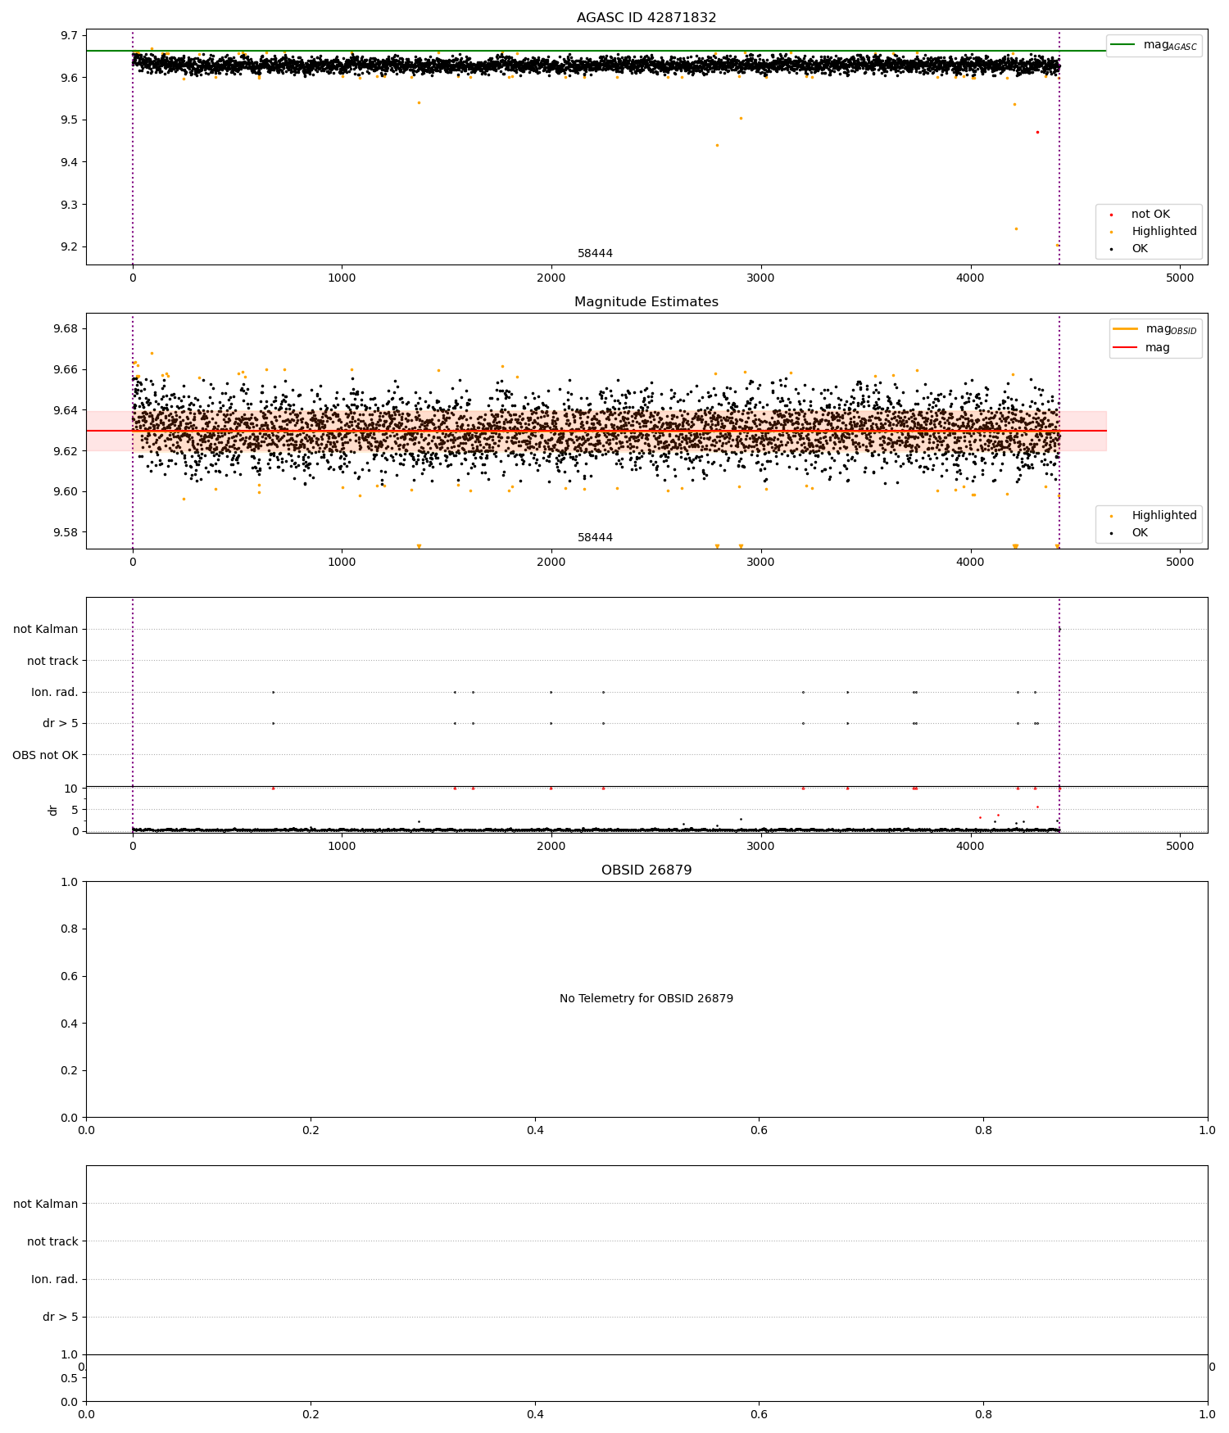The height and width of the screenshot is (1433, 1229).
Task: Click 'dr > 5' label in the third plot
Action: click(61, 724)
